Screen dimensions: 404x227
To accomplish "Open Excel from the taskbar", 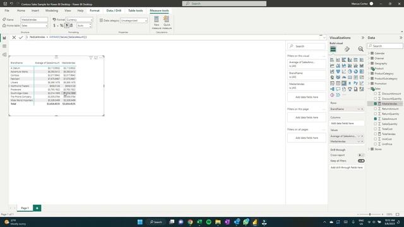I will (199, 222).
